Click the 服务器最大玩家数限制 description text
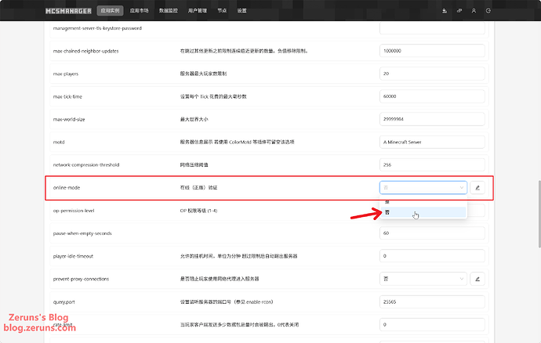541x343 pixels. pos(203,74)
